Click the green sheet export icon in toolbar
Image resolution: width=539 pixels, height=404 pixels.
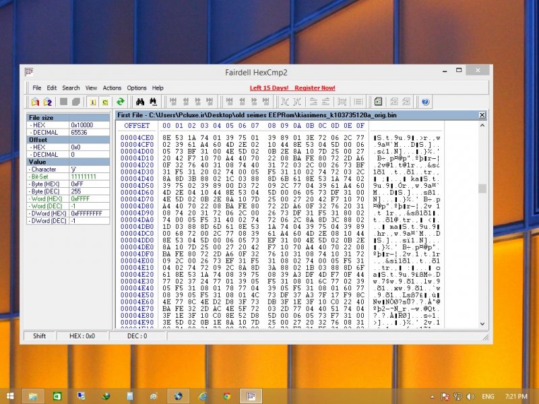coord(379,102)
